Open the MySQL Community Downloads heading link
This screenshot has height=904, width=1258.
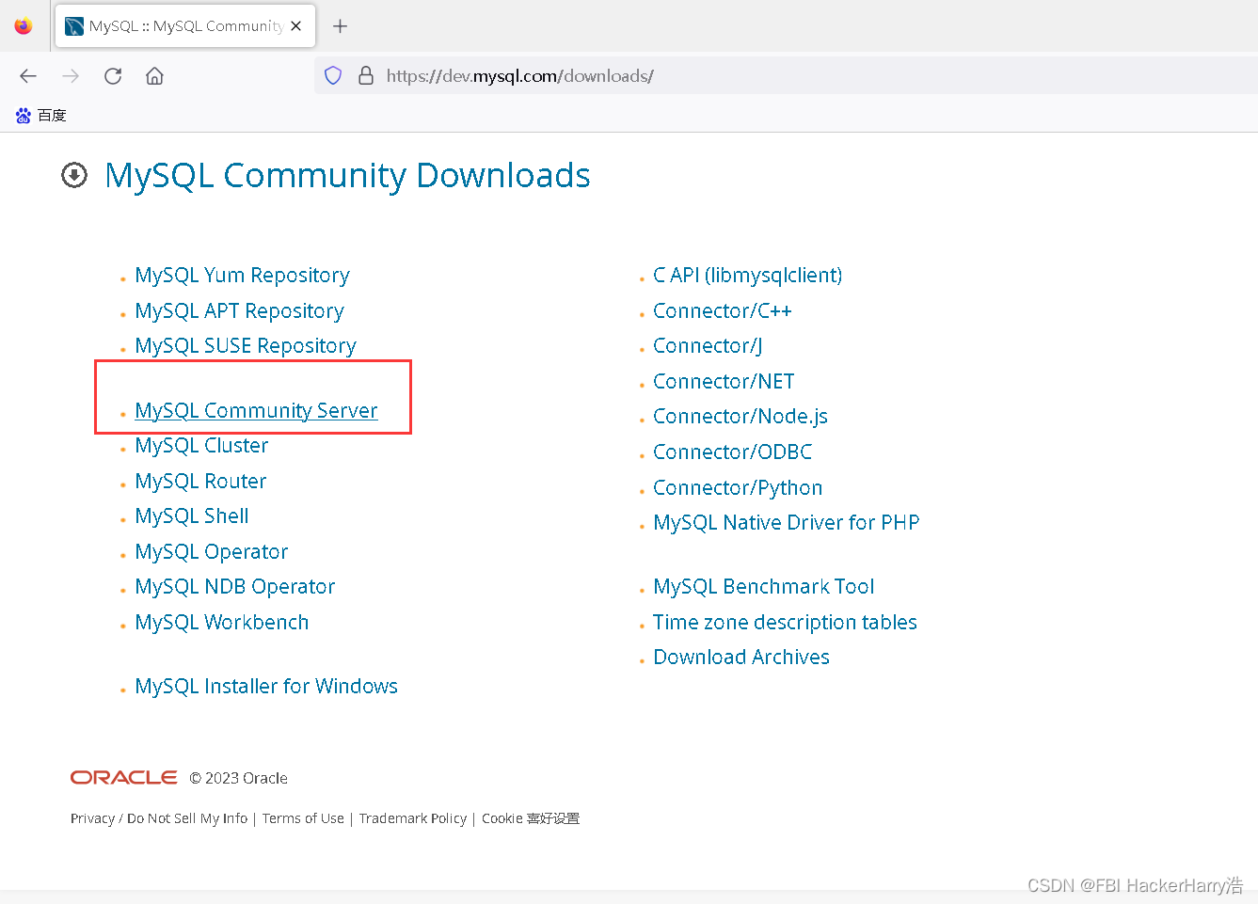pos(347,176)
